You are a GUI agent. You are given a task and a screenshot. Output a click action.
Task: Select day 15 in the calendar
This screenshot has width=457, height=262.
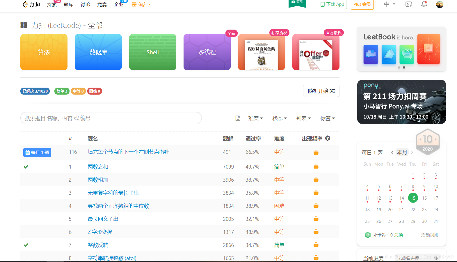(x=413, y=198)
